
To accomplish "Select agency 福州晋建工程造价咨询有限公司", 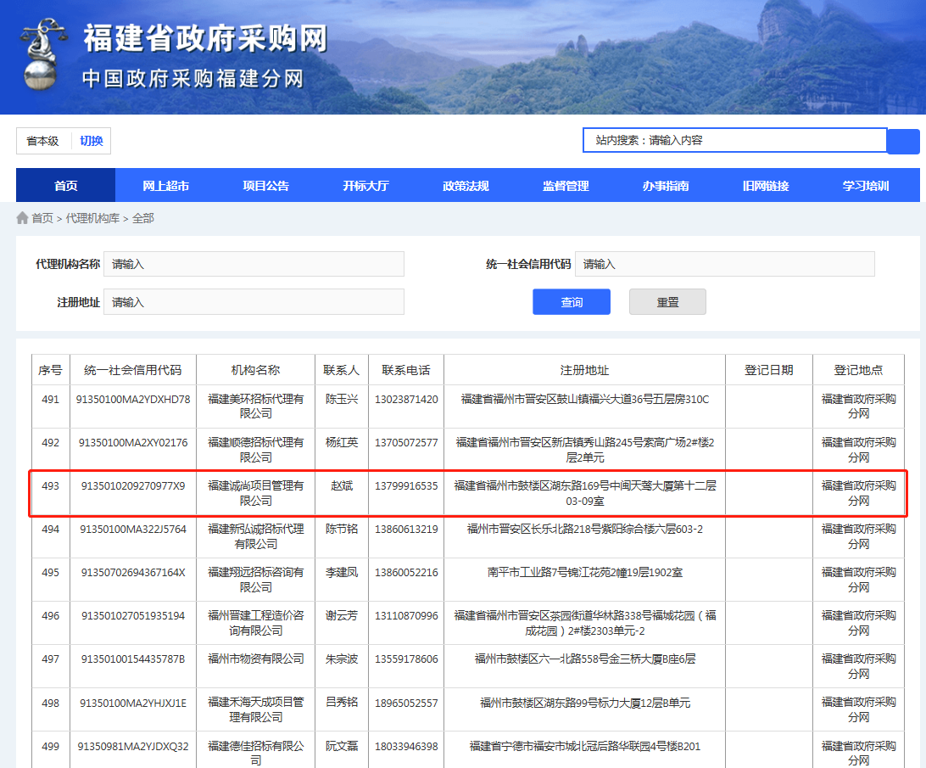I will [256, 623].
